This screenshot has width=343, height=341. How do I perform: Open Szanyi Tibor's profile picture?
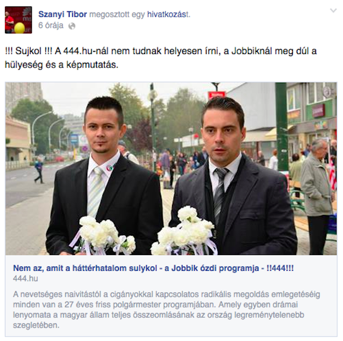pos(18,20)
